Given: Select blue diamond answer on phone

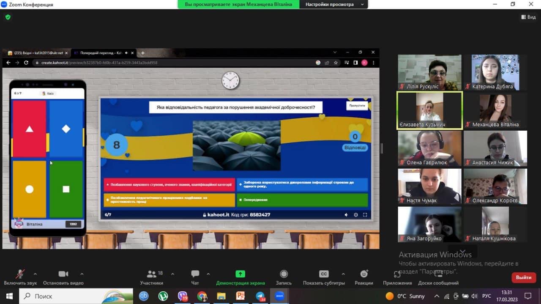Looking at the screenshot, I should (x=66, y=129).
